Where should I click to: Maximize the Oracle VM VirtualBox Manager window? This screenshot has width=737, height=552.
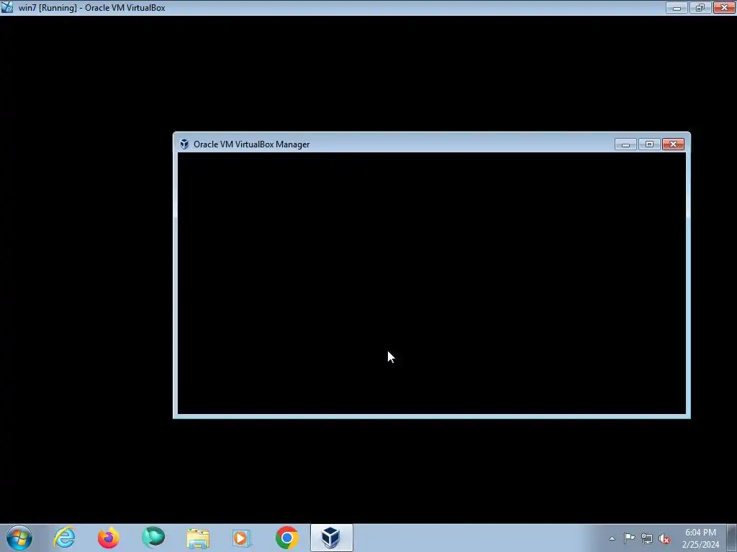click(x=649, y=144)
